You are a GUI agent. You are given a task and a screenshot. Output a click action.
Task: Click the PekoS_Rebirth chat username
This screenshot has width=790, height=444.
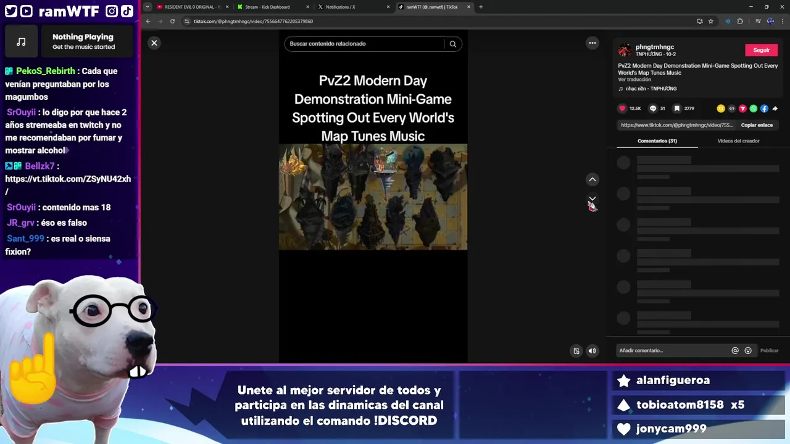[45, 71]
